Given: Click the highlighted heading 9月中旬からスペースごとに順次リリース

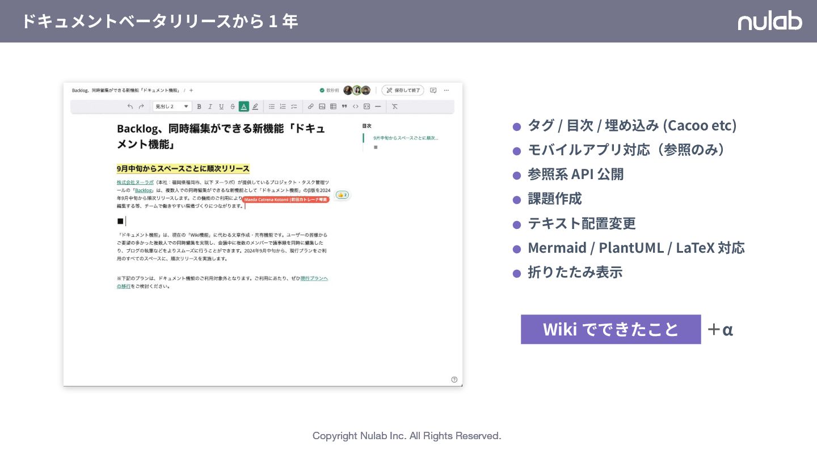Looking at the screenshot, I should 183,169.
